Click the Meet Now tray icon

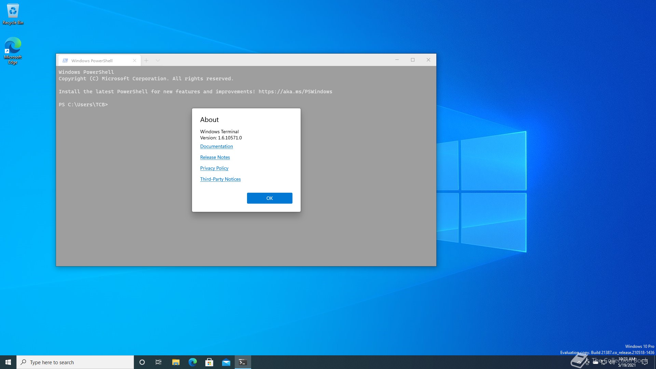pos(587,362)
